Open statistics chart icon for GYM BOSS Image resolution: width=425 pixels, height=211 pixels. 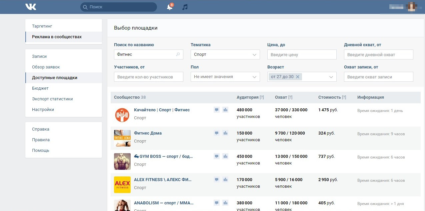tap(225, 156)
